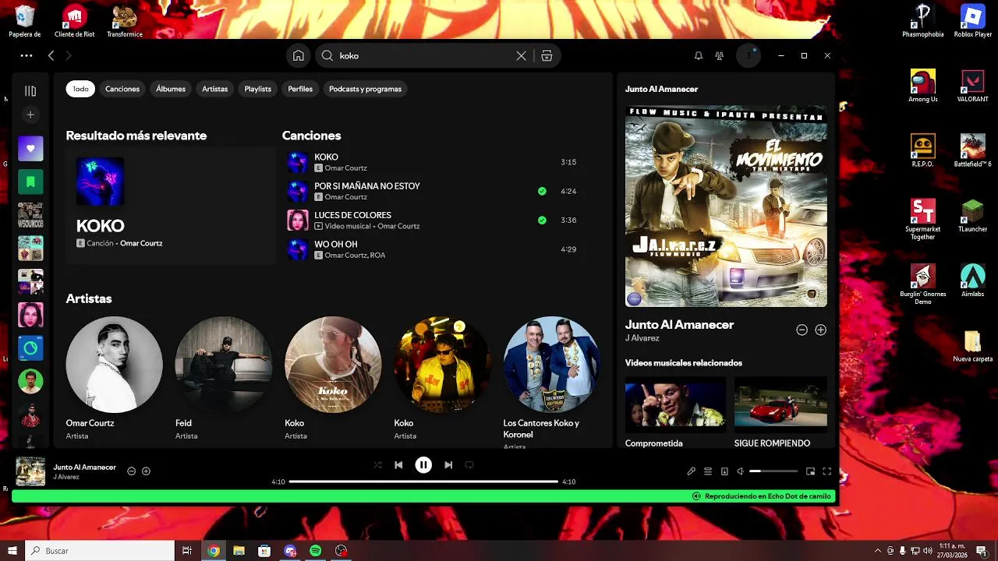
Task: Go back with the left arrow
Action: tap(51, 56)
